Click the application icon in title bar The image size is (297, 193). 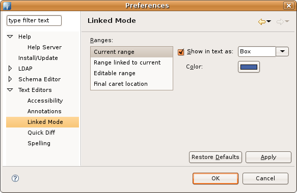(x=7, y=6)
